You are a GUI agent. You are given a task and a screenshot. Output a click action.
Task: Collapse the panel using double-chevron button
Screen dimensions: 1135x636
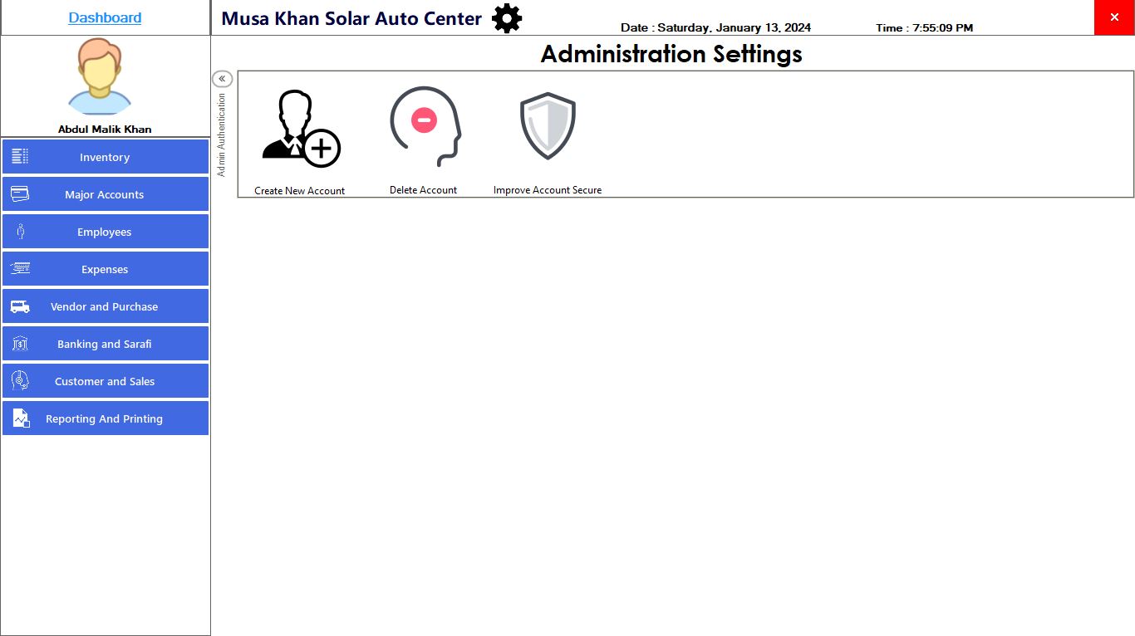pos(222,79)
